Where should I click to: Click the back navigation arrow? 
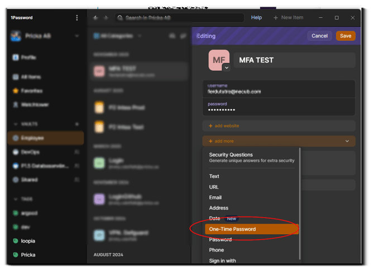pos(95,18)
